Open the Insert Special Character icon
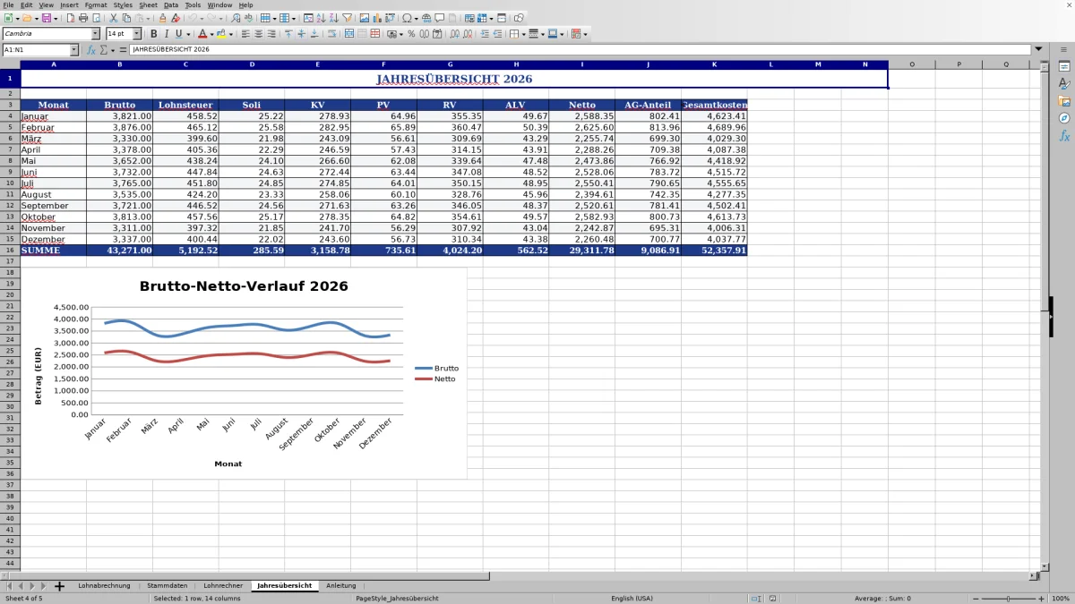1075x604 pixels. coord(405,15)
